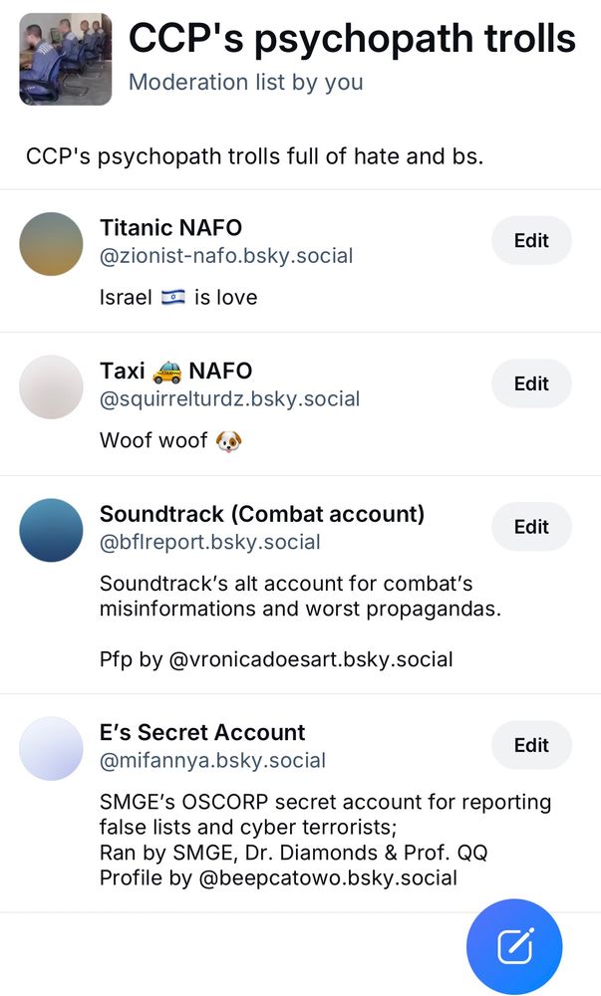The width and height of the screenshot is (601, 996).
Task: Tap the blue compose post floating button
Action: pos(514,946)
